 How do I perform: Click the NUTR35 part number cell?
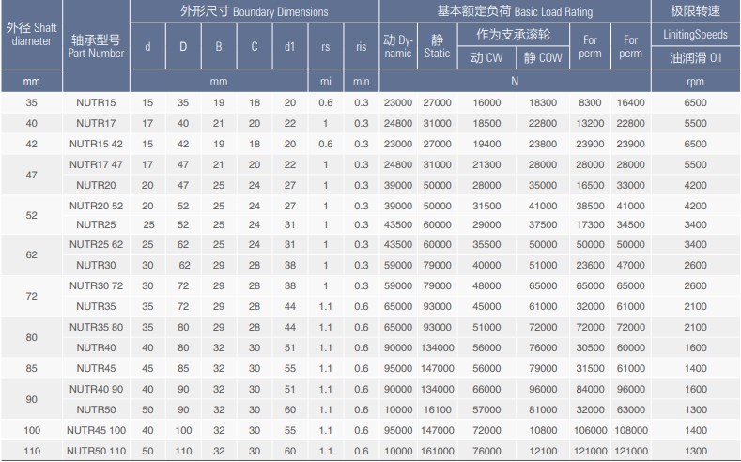point(96,306)
